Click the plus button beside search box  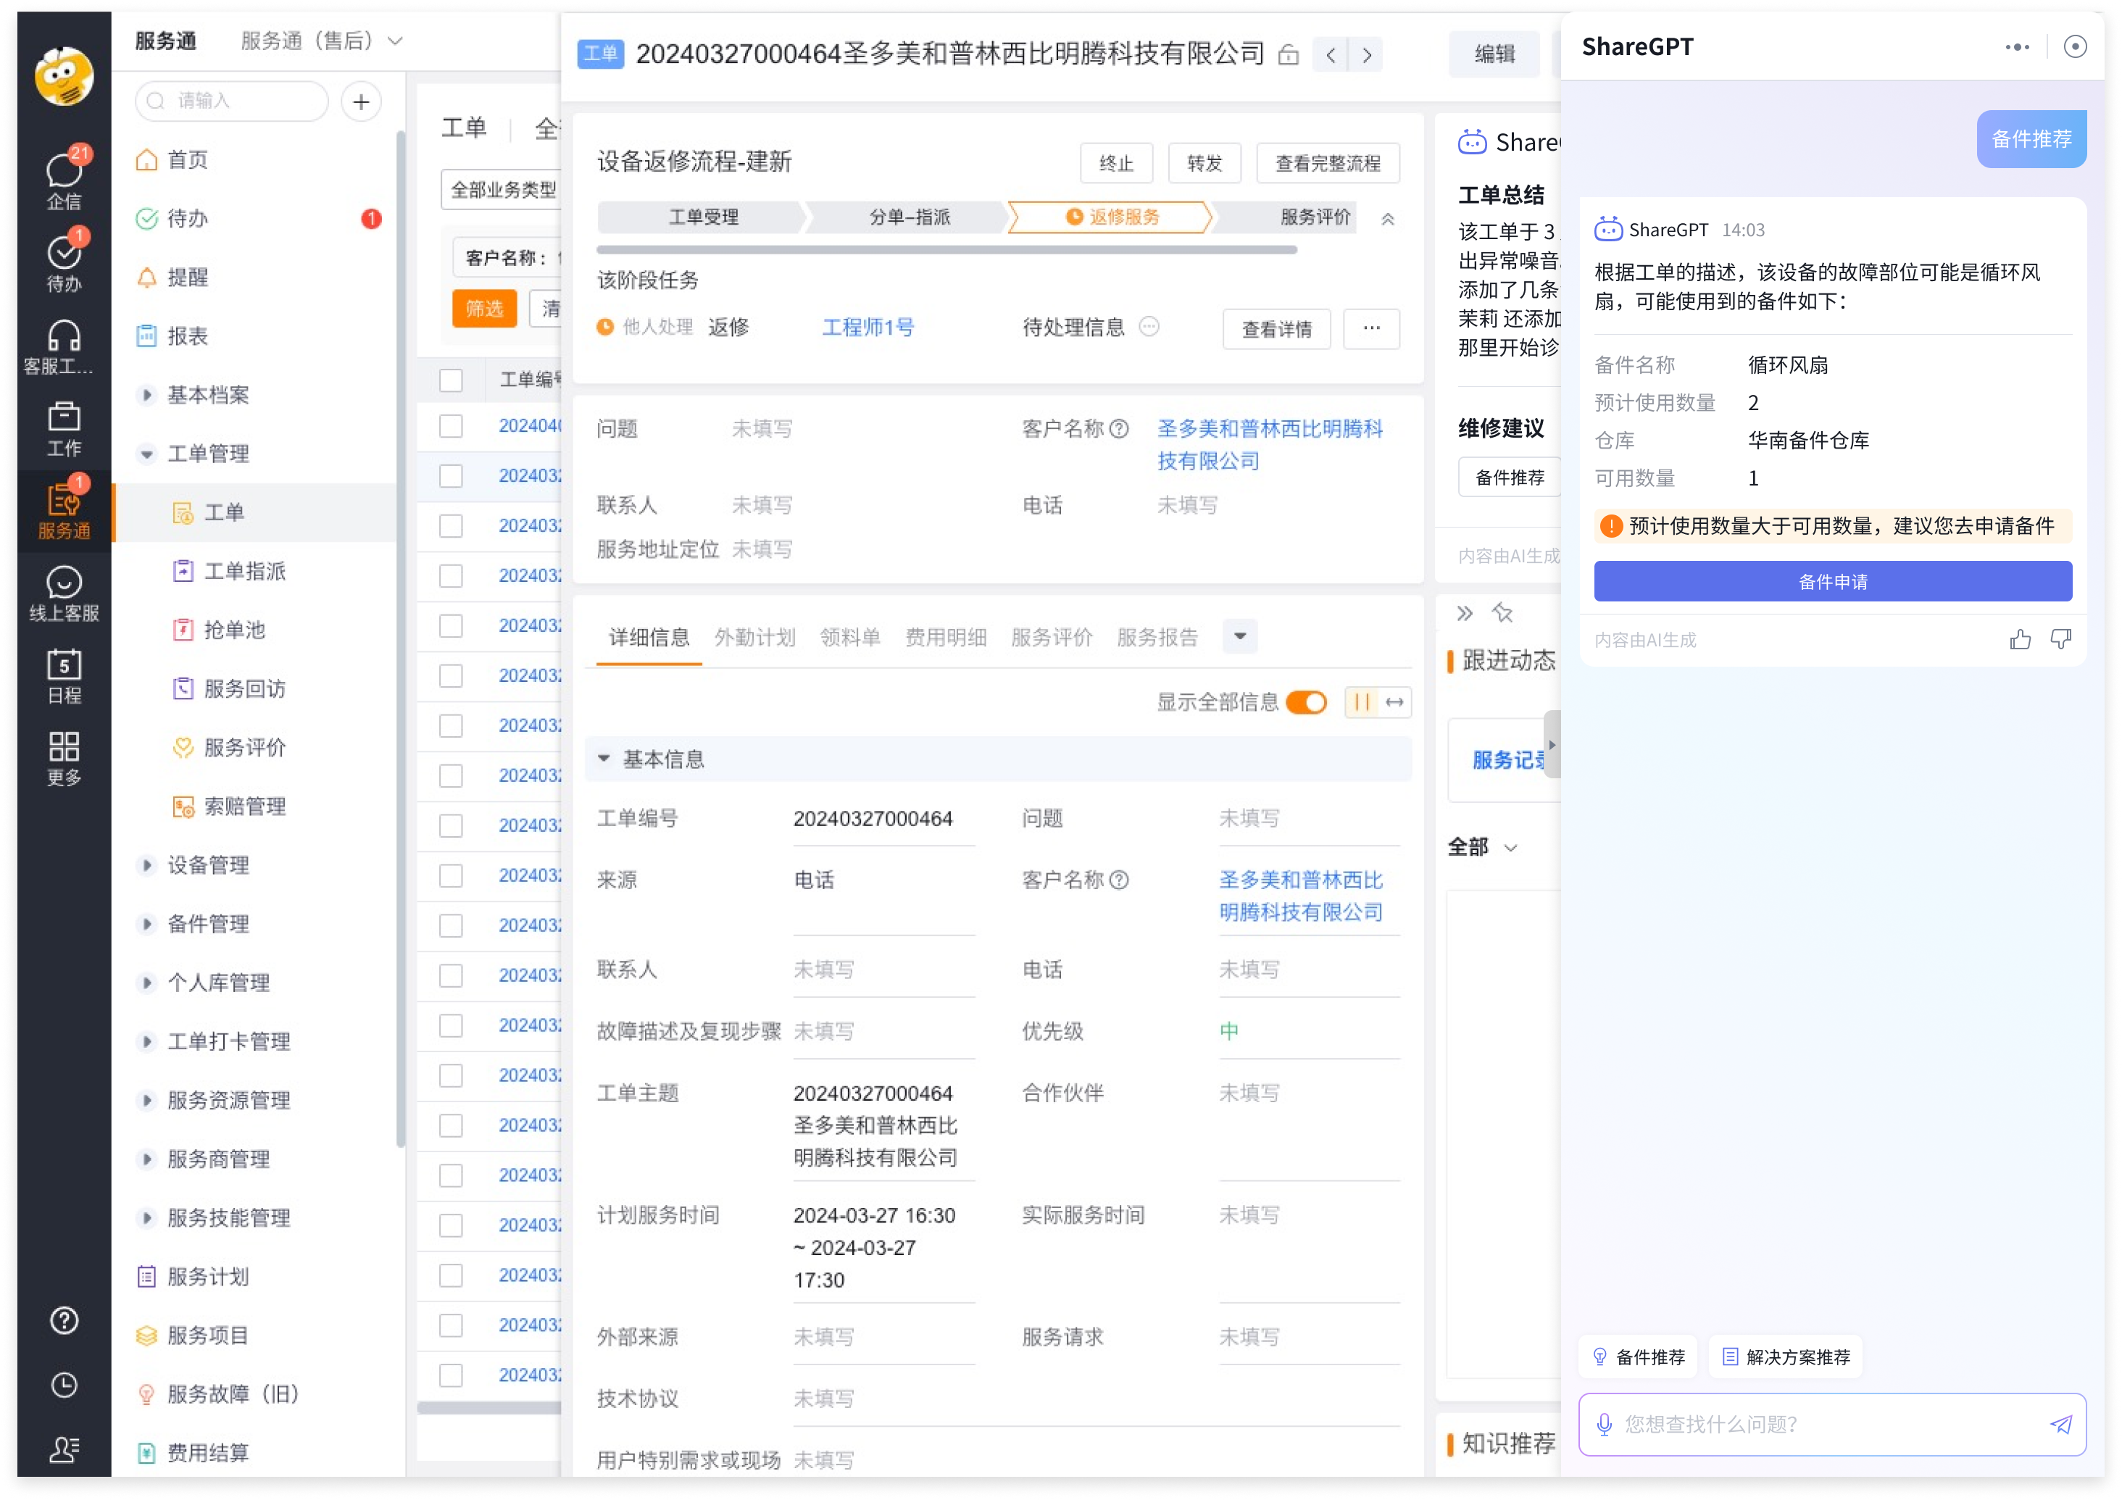(x=362, y=101)
